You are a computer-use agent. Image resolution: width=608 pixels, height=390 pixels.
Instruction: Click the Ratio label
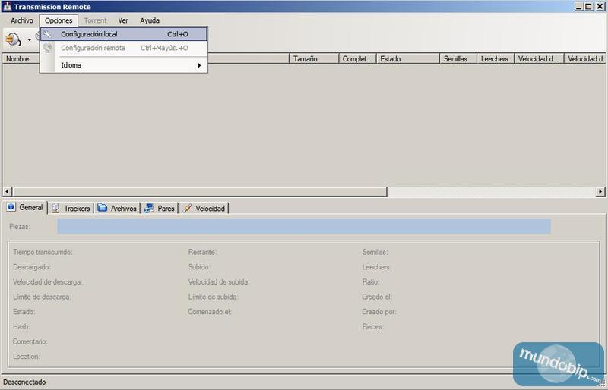click(371, 282)
